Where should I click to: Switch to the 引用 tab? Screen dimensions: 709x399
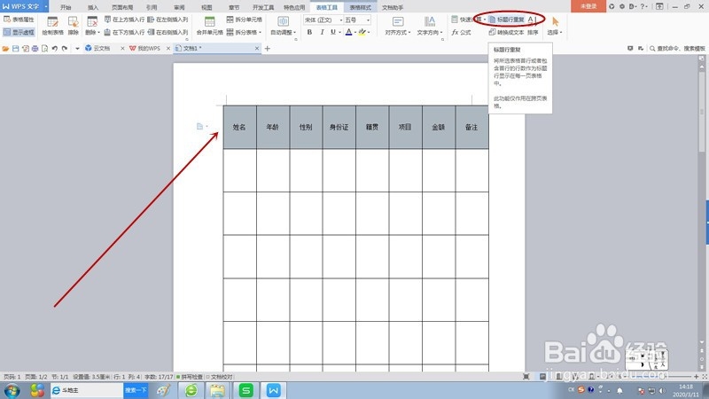pos(152,7)
